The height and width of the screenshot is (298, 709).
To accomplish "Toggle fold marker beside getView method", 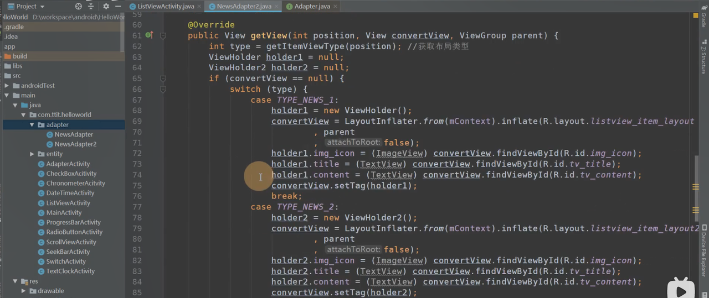I will coord(163,35).
